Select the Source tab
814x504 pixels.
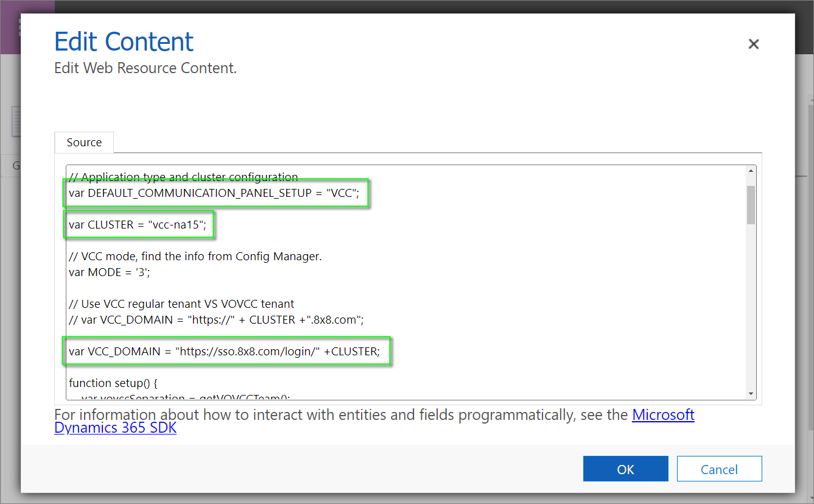84,143
